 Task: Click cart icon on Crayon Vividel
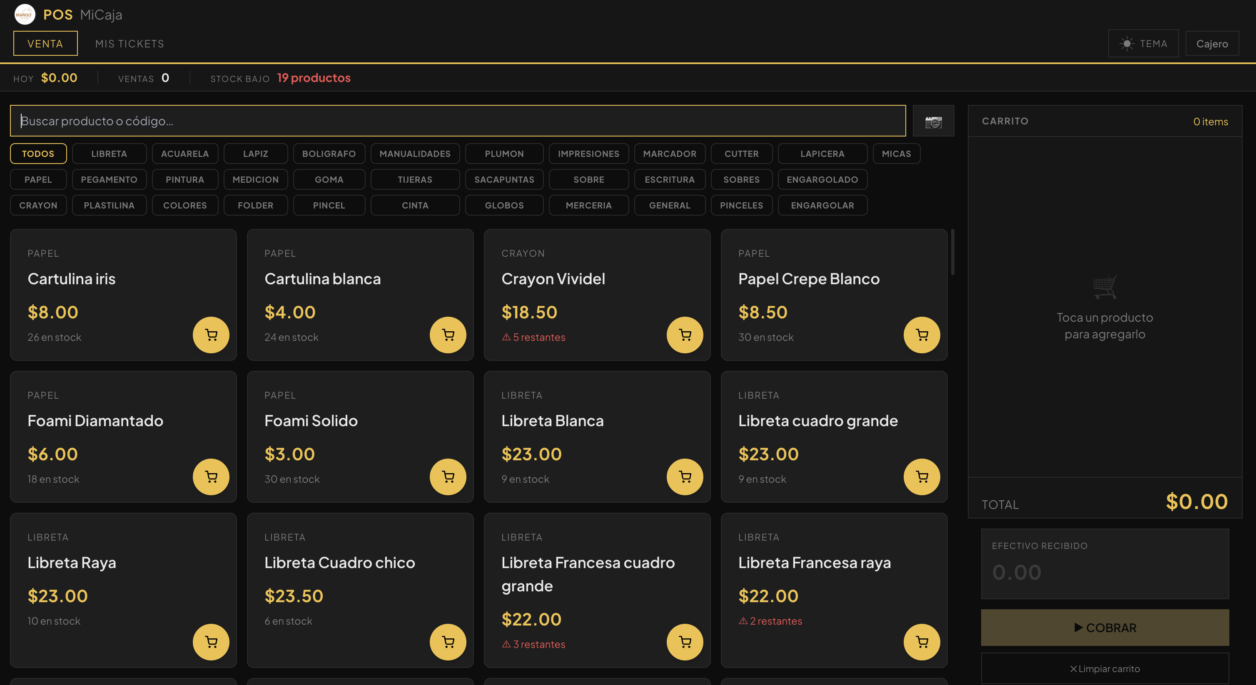coord(685,335)
